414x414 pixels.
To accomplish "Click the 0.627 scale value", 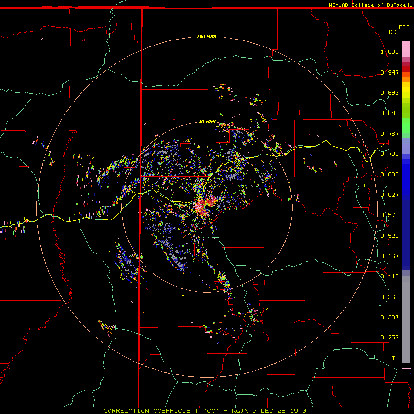I will 390,195.
